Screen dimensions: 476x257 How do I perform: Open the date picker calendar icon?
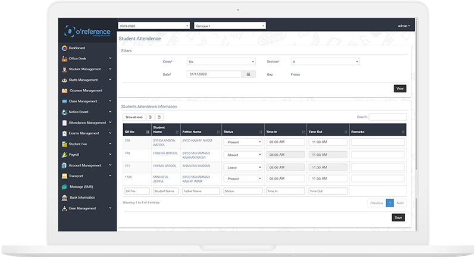pyautogui.click(x=249, y=74)
